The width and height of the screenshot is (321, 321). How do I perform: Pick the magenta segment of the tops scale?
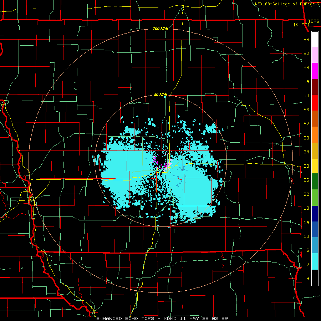click(x=315, y=71)
